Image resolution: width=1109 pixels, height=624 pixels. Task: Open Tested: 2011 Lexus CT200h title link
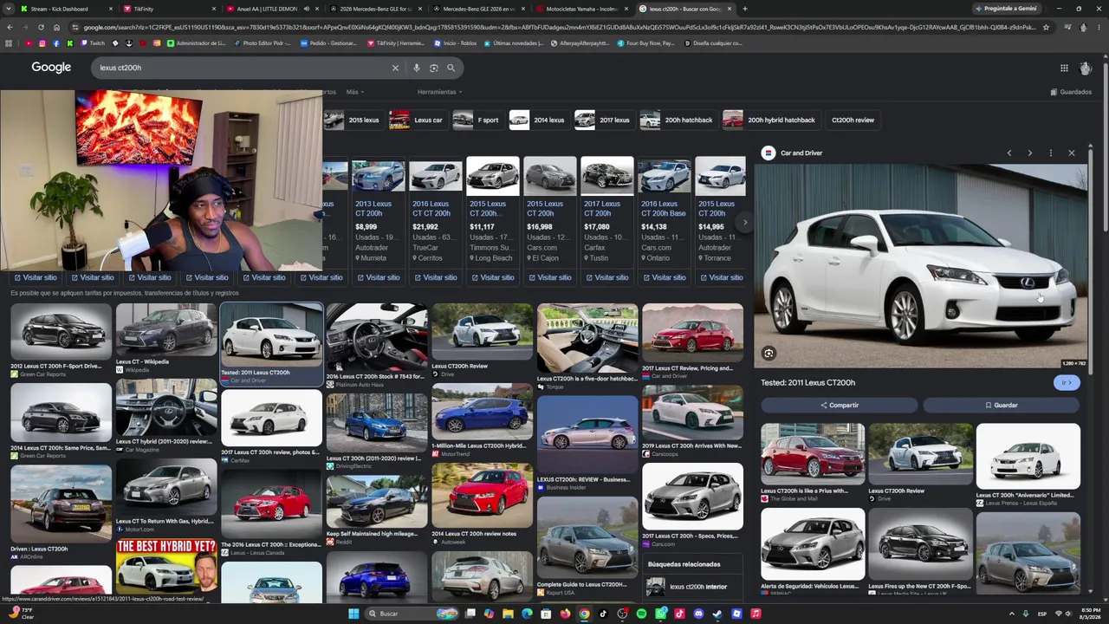pos(807,382)
